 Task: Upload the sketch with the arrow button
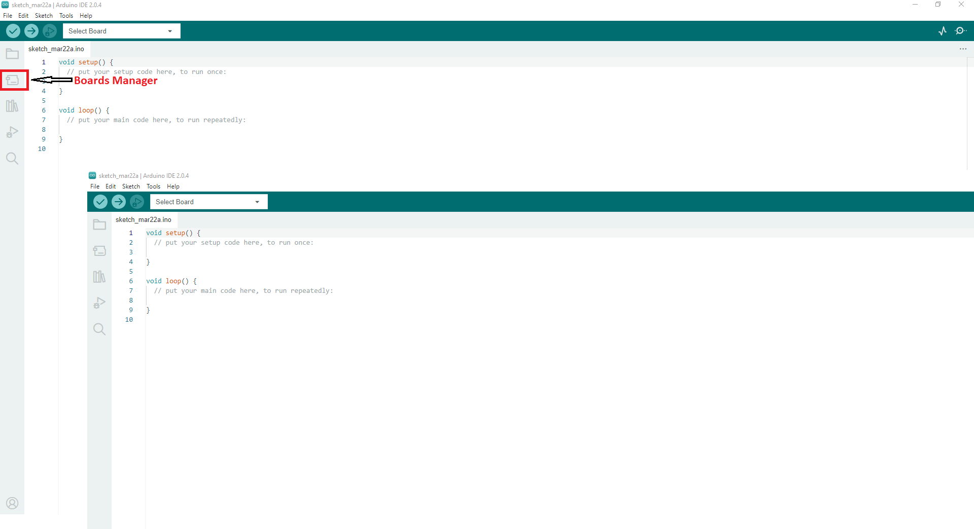31,31
